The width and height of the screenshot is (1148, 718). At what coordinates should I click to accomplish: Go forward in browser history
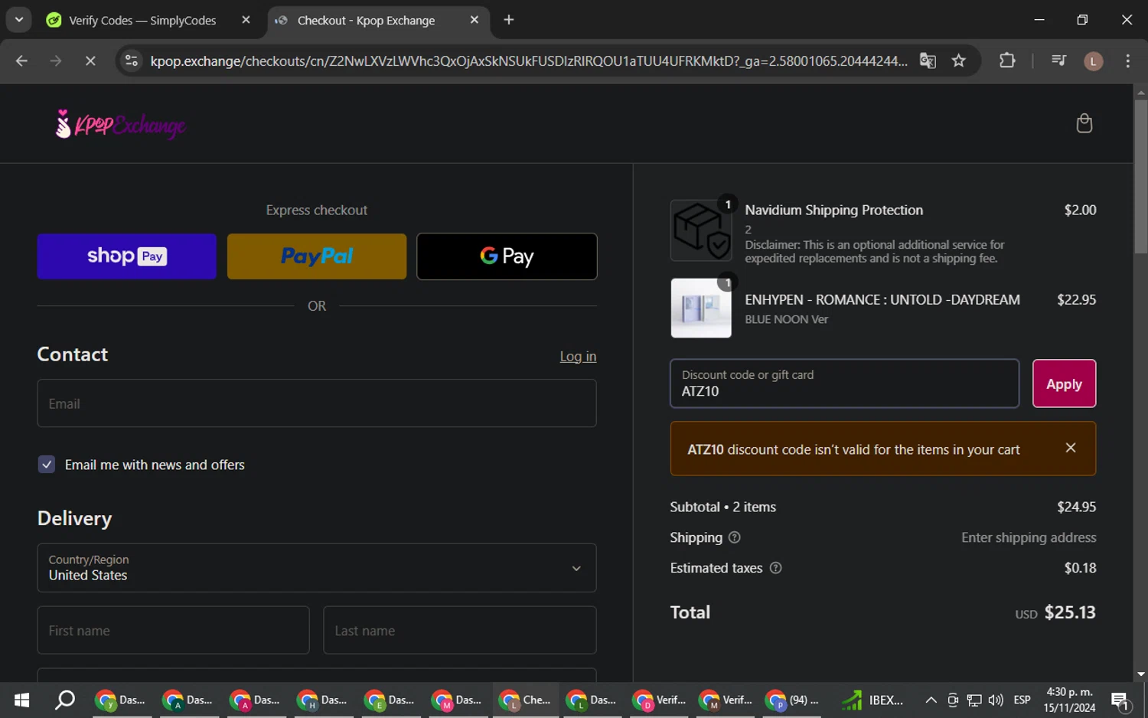coord(56,60)
